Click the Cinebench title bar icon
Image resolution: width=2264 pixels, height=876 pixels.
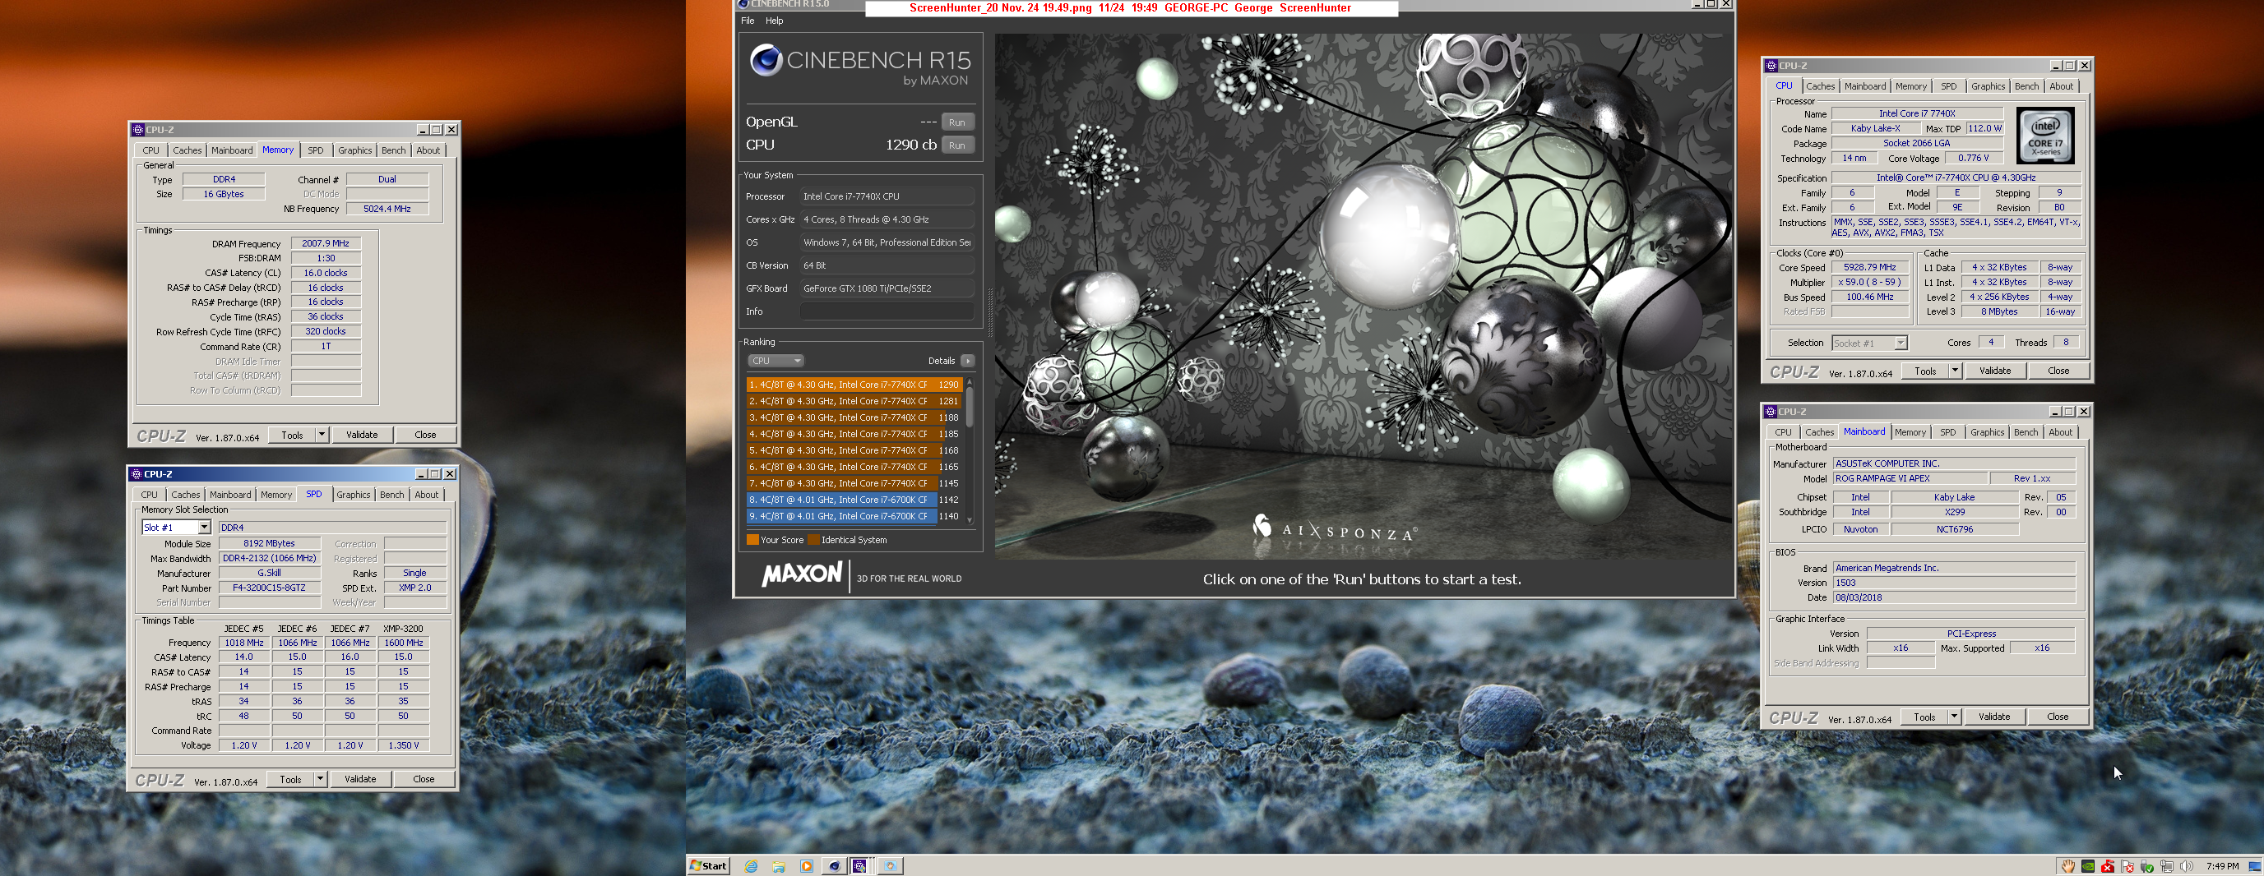pyautogui.click(x=743, y=3)
